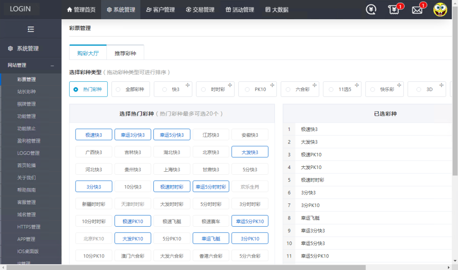Click the home icon on 管理首页
This screenshot has height=270, width=458.
tap(69, 9)
